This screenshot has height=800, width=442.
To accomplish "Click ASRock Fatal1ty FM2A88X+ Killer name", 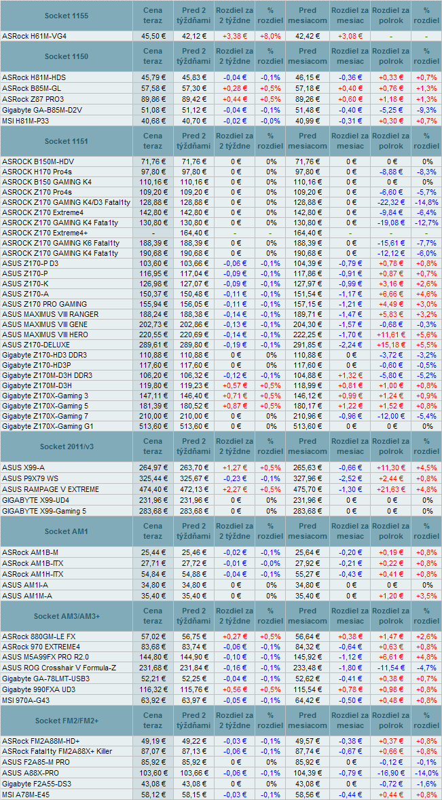I will (56, 751).
